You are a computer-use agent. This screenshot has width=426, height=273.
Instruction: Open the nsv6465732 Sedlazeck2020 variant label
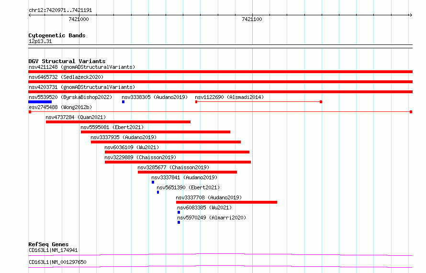(66, 77)
